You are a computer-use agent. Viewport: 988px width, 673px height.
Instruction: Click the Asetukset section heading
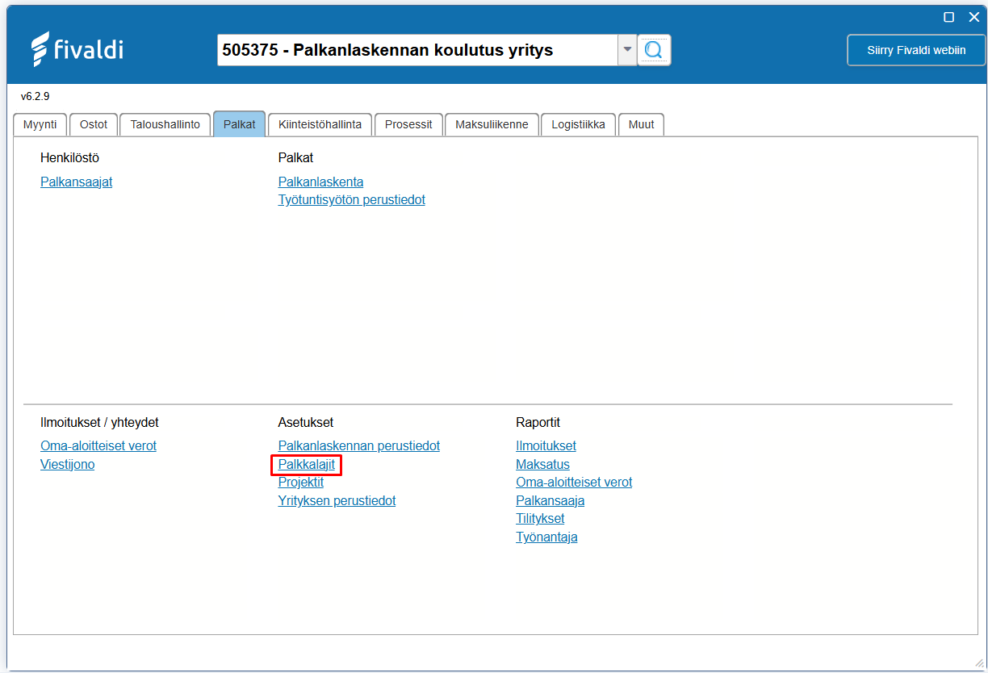tap(306, 423)
